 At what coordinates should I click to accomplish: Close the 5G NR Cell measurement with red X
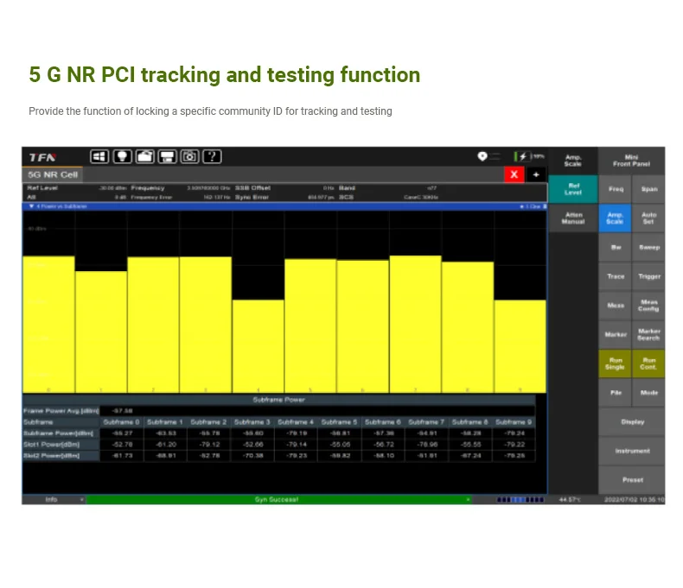coord(514,174)
